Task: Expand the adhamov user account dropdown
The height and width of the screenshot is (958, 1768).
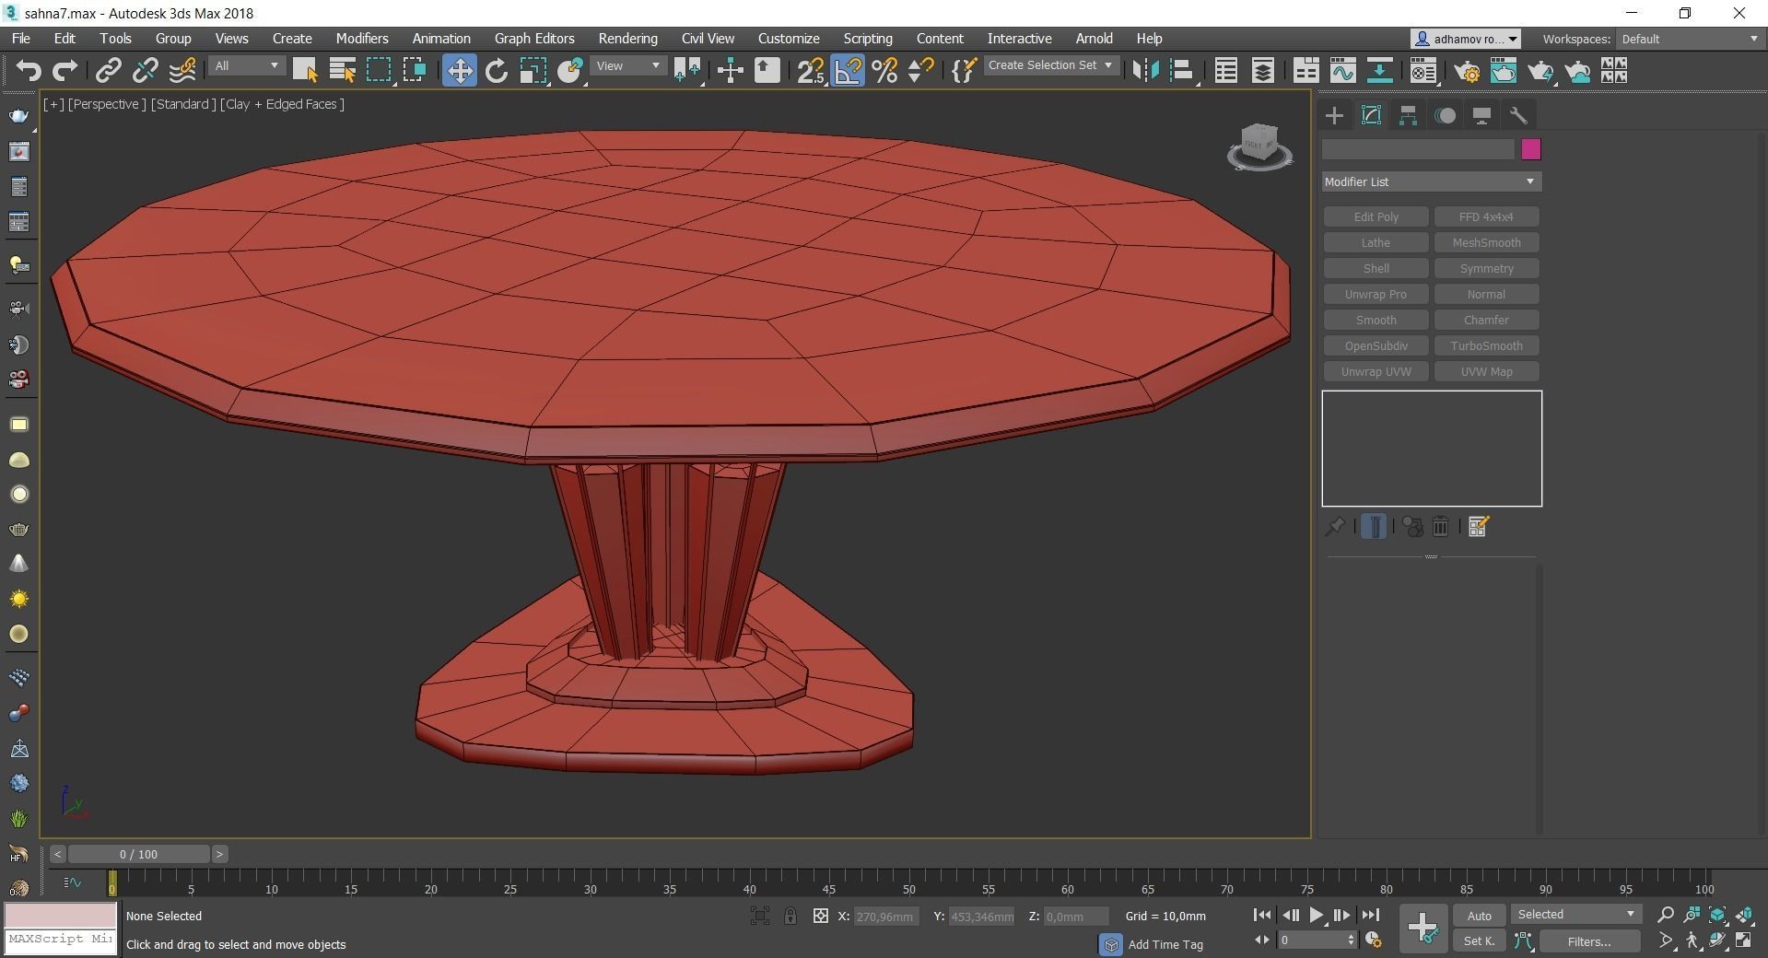Action: 1466,39
